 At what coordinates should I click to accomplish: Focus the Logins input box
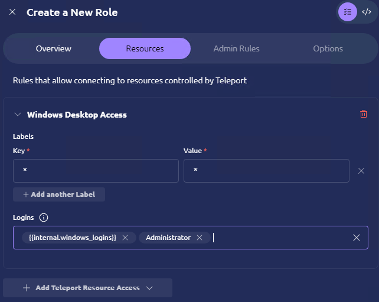(277, 238)
